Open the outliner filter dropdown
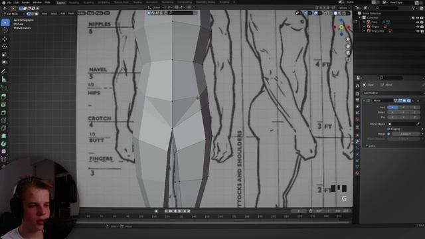 click(415, 8)
